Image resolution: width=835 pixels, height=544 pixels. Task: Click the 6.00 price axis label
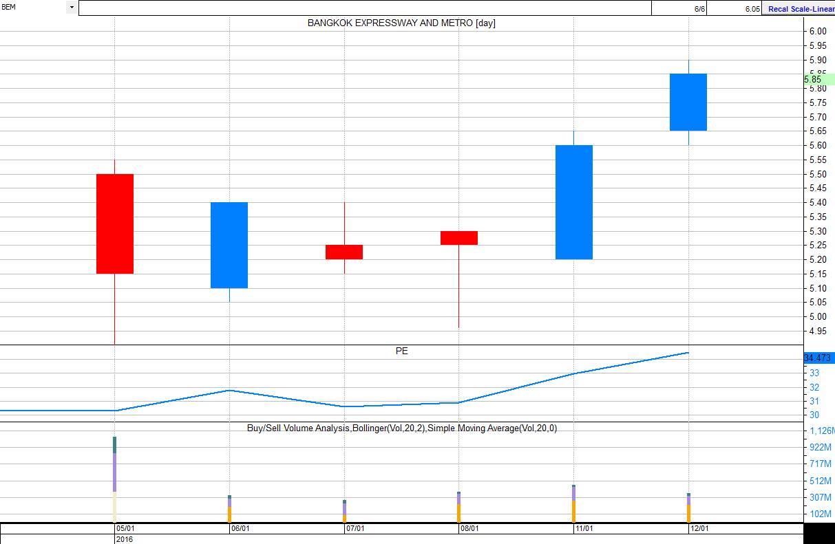[x=818, y=32]
